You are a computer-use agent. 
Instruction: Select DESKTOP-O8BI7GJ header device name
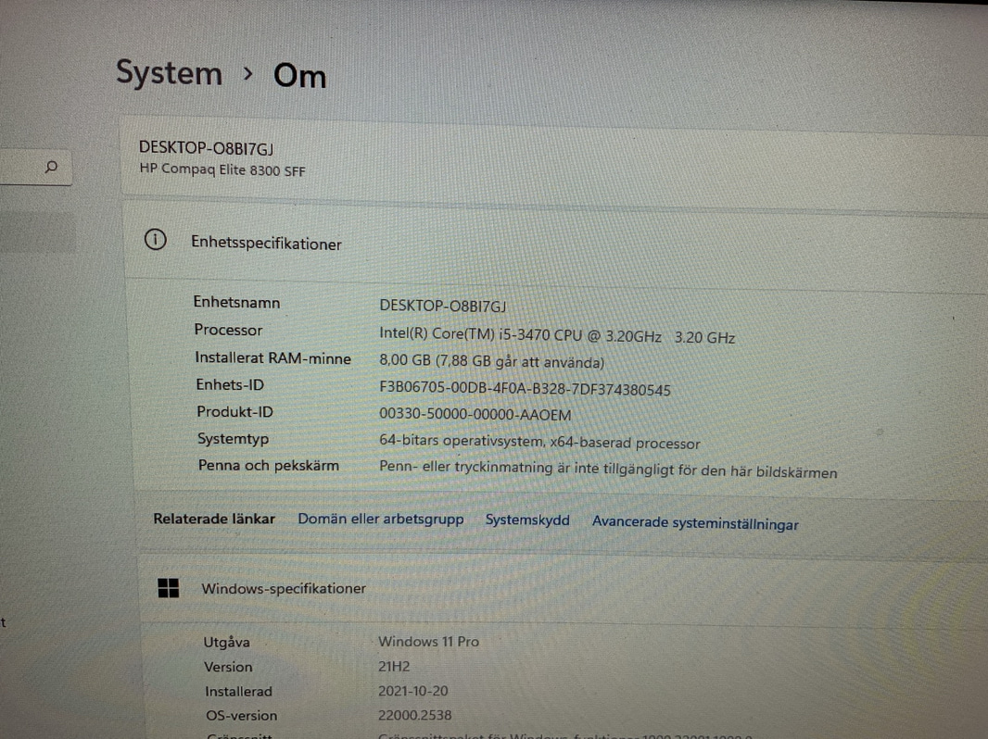click(x=206, y=148)
